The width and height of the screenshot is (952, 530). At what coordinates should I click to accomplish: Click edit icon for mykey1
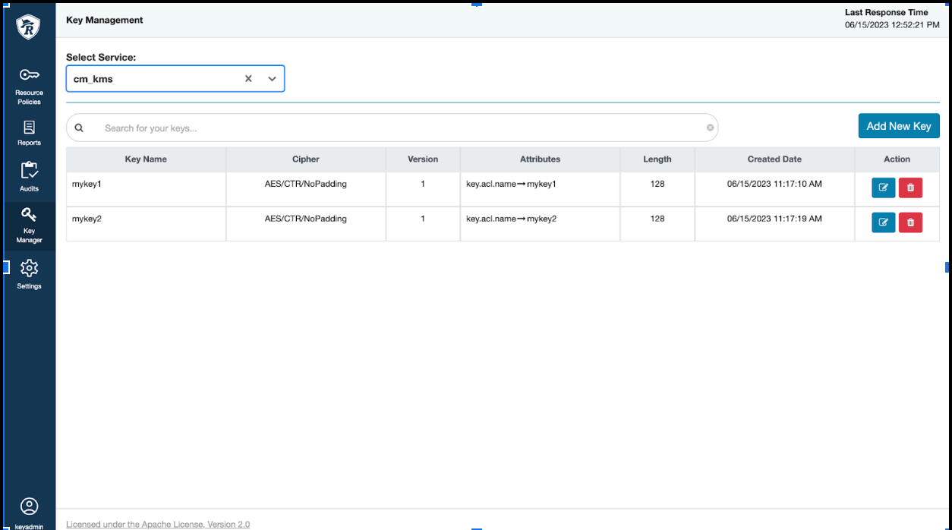883,188
